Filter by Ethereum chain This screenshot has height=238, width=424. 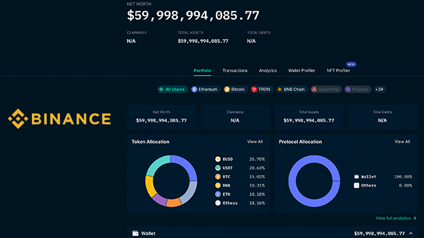pyautogui.click(x=206, y=89)
